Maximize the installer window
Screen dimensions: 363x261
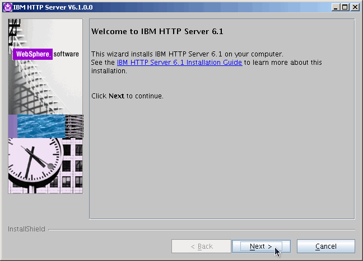pyautogui.click(x=345, y=7)
